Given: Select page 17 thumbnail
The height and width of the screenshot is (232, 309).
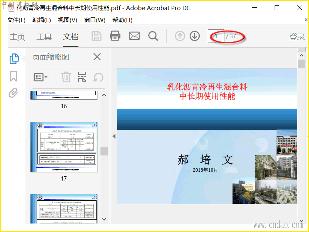Looking at the screenshot, I should [64, 147].
